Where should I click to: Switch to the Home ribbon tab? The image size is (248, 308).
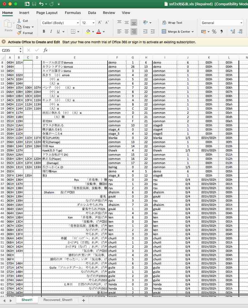click(8, 13)
